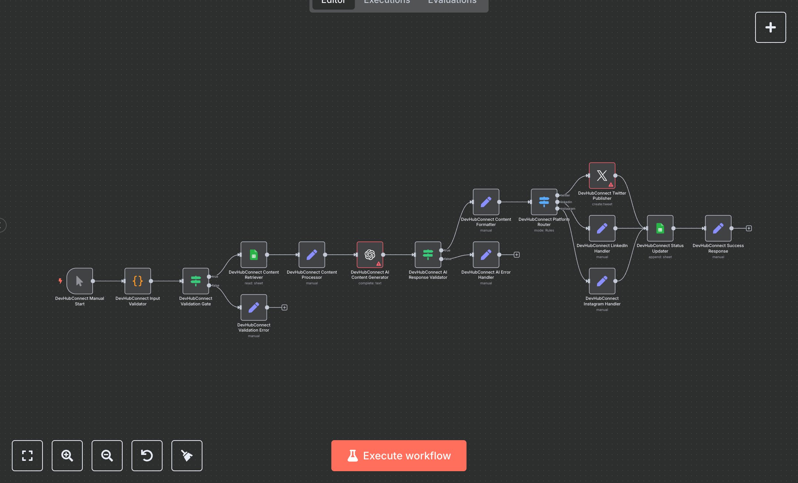Select the DevHubConnect Manual Start trigger node

[x=79, y=281]
